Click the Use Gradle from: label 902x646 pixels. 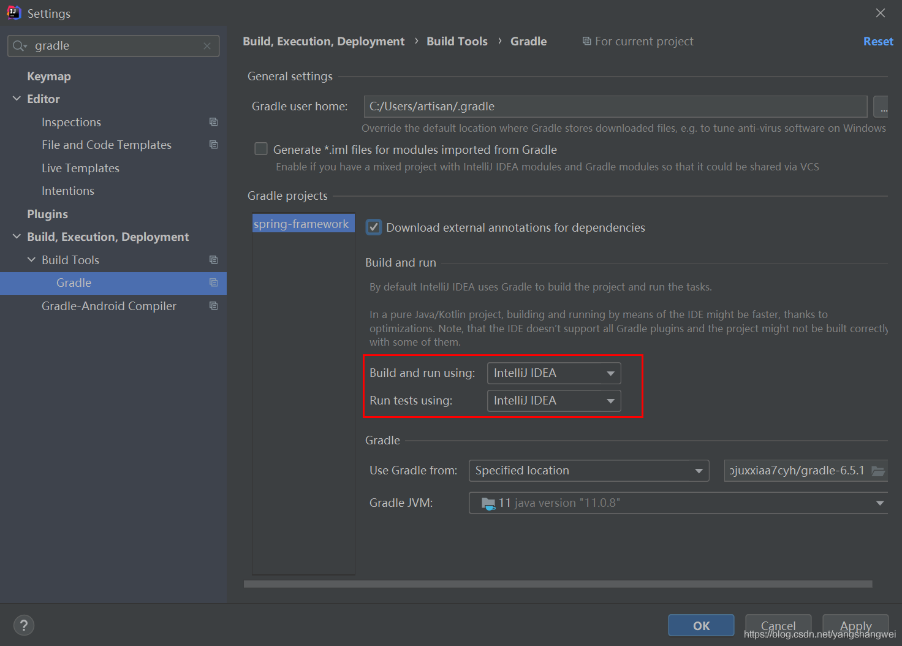pos(413,470)
